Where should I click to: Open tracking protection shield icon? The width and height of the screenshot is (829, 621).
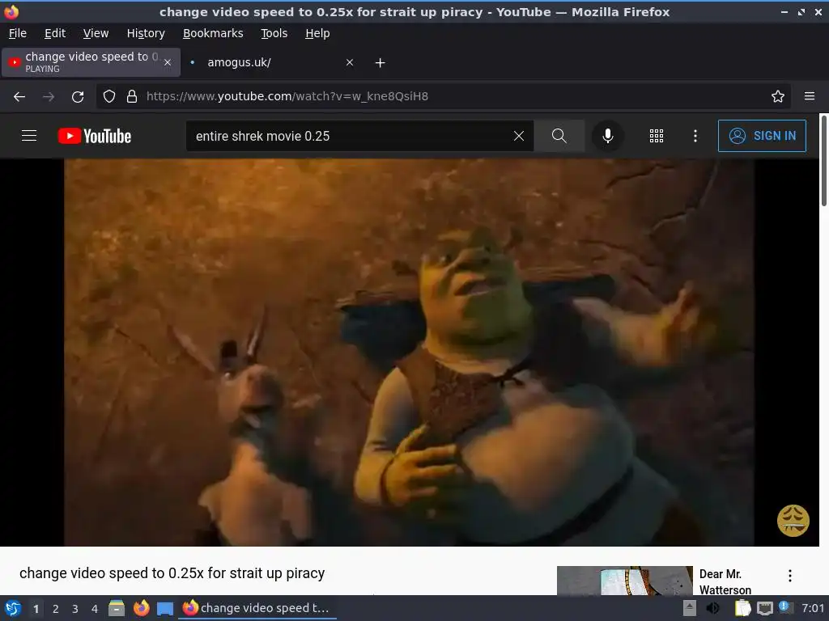(x=109, y=96)
